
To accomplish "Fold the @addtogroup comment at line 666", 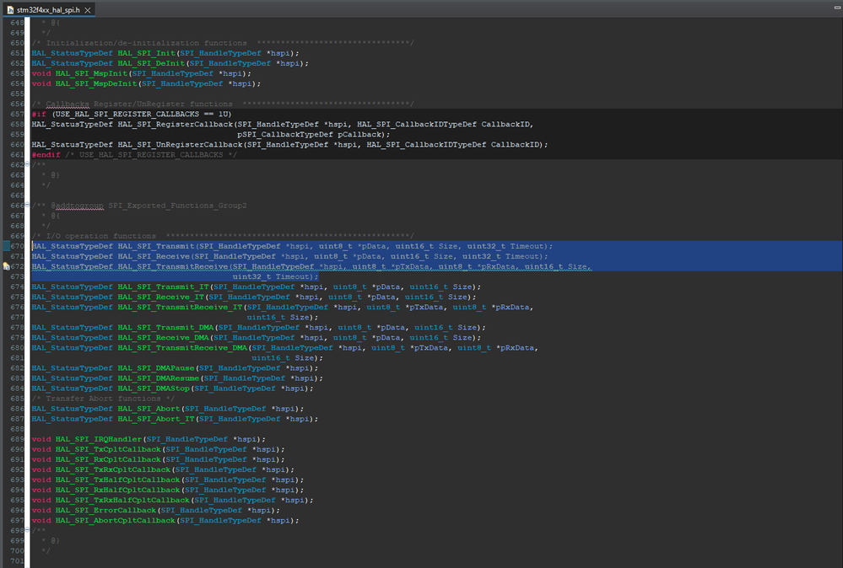I will tap(29, 206).
